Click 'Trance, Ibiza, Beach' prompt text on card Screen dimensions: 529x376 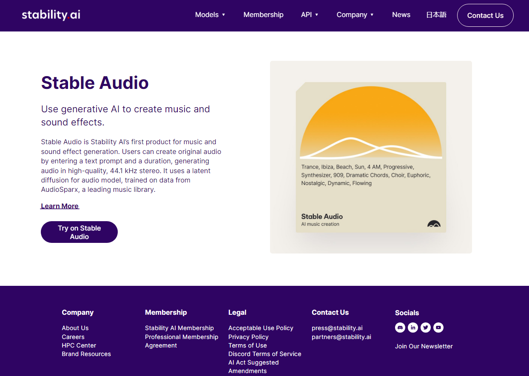pos(366,175)
